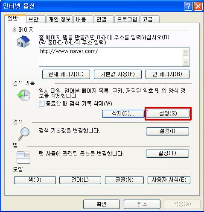
Task: Click the magnifying glass search icon
Action: pyautogui.click(x=24, y=134)
